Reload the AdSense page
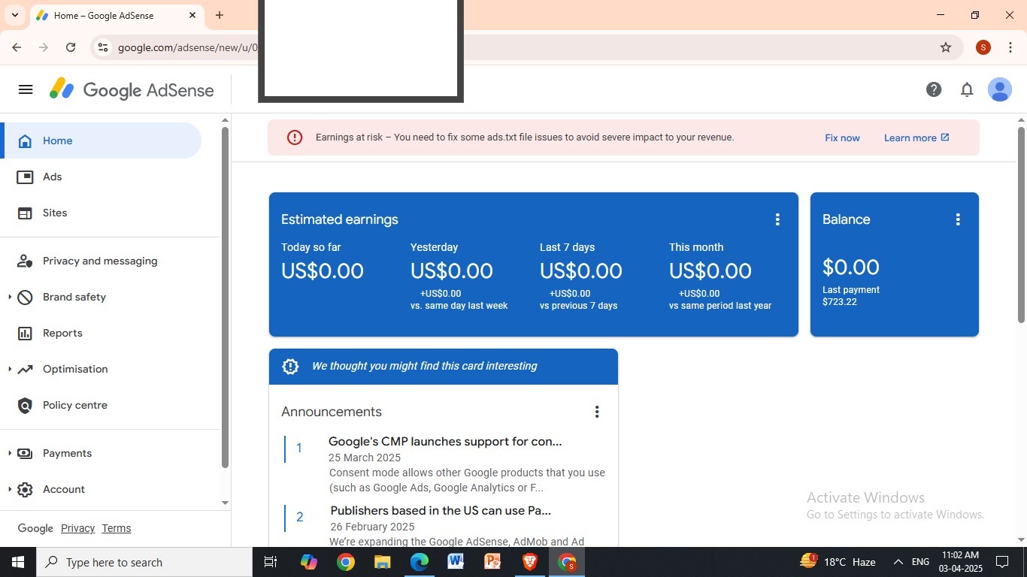 [71, 47]
